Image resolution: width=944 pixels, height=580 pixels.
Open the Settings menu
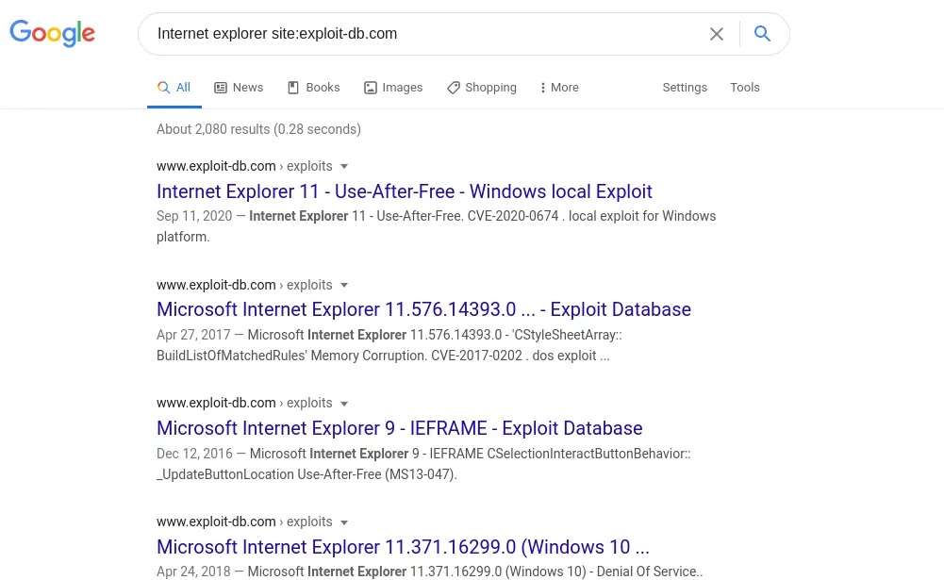tap(685, 88)
